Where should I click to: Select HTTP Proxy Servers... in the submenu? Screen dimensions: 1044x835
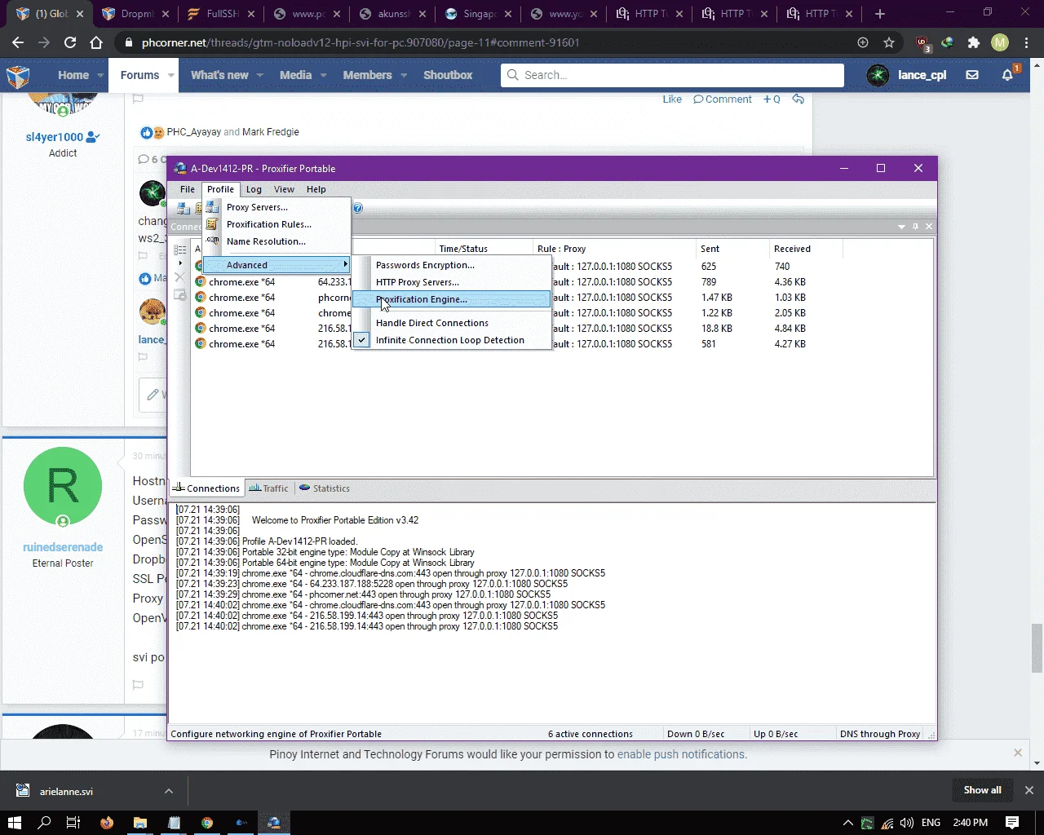[x=451, y=282]
